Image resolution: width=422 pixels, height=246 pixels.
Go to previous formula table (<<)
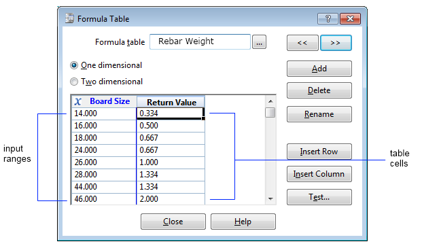coord(302,43)
